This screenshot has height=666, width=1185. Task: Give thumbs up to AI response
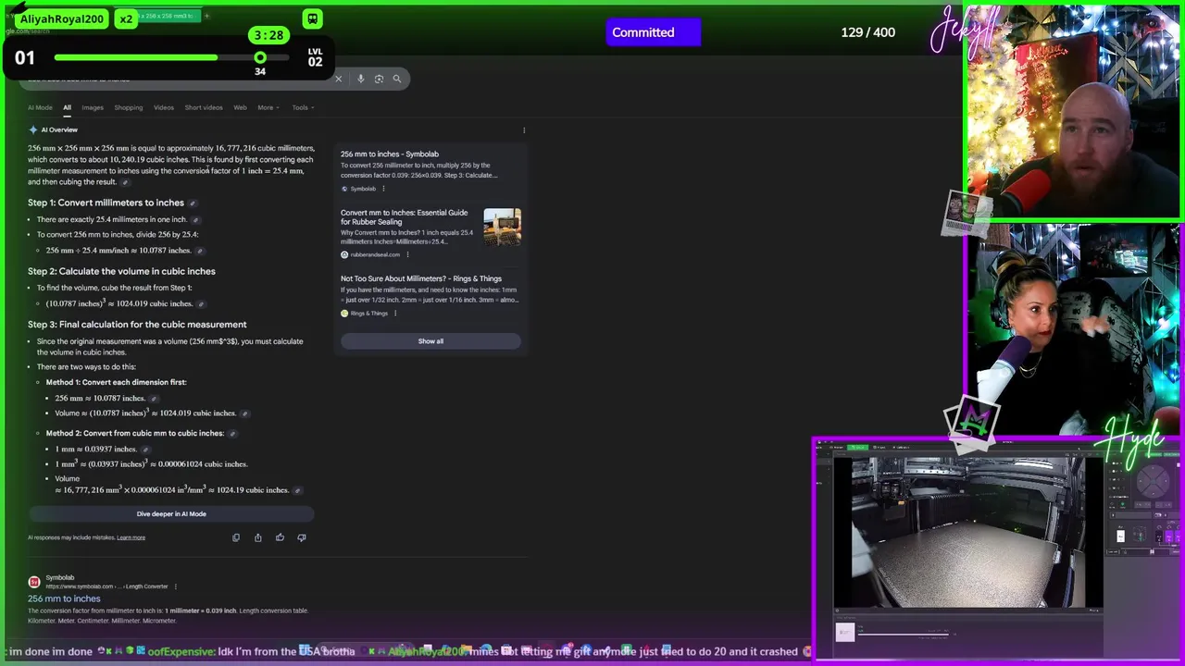tap(280, 537)
